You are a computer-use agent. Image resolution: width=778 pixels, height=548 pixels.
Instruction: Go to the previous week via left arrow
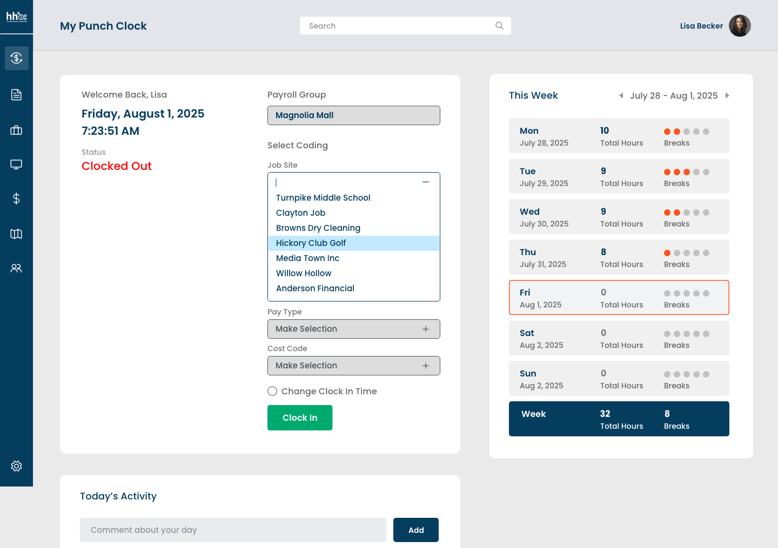[x=621, y=95]
